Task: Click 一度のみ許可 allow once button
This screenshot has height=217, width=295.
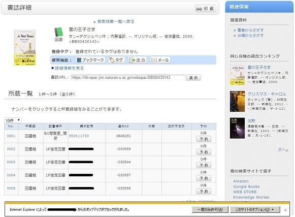Action: [210, 209]
